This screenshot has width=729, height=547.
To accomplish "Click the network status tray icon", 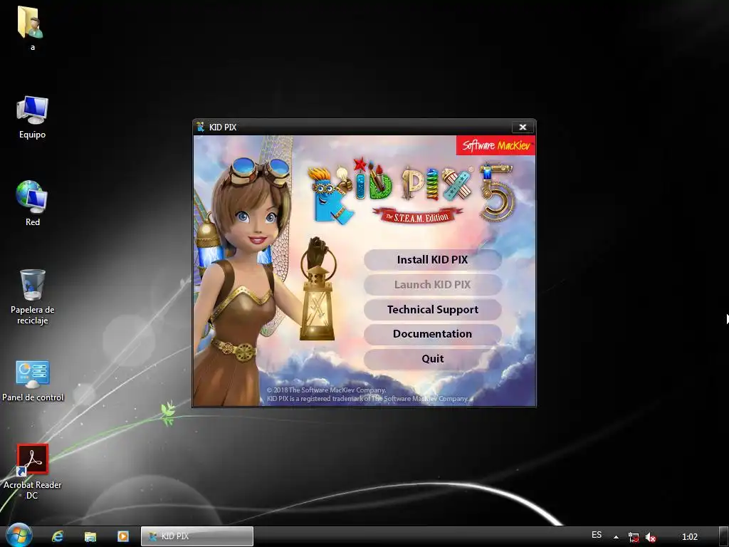I will tap(633, 537).
